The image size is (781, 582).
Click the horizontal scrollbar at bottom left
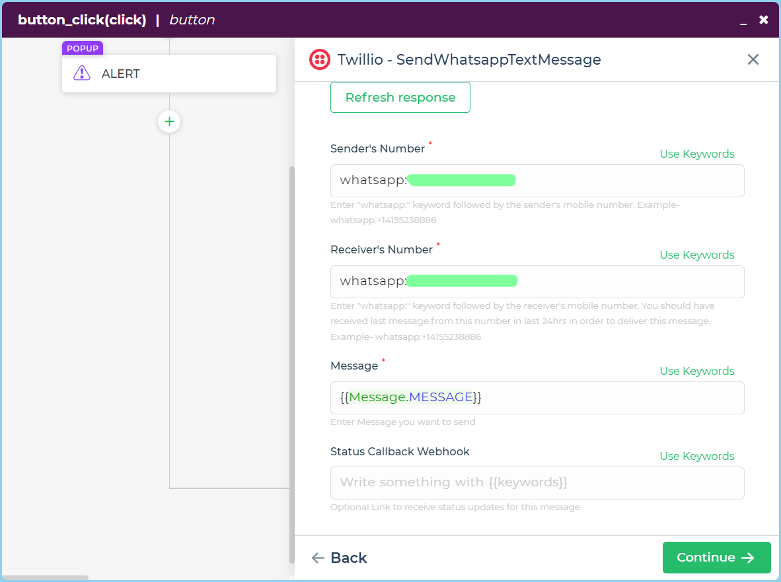pyautogui.click(x=45, y=578)
